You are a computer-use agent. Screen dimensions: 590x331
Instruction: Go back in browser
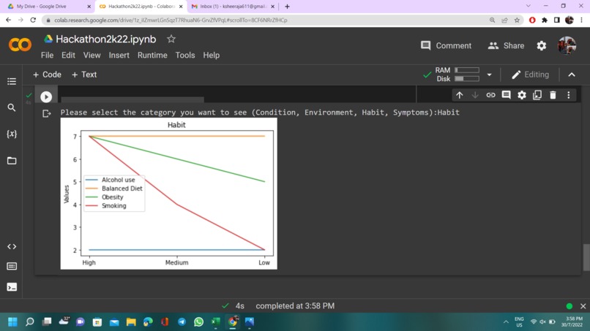(8, 20)
